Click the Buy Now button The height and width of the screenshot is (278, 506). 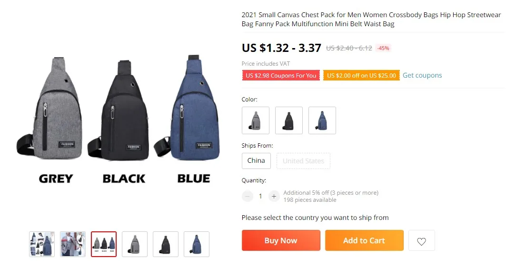281,240
